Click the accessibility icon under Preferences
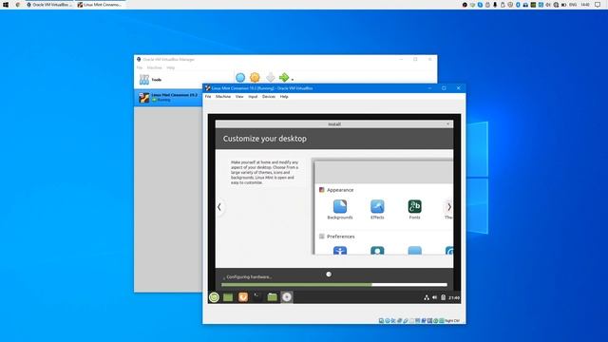This screenshot has width=608, height=342. [x=340, y=251]
